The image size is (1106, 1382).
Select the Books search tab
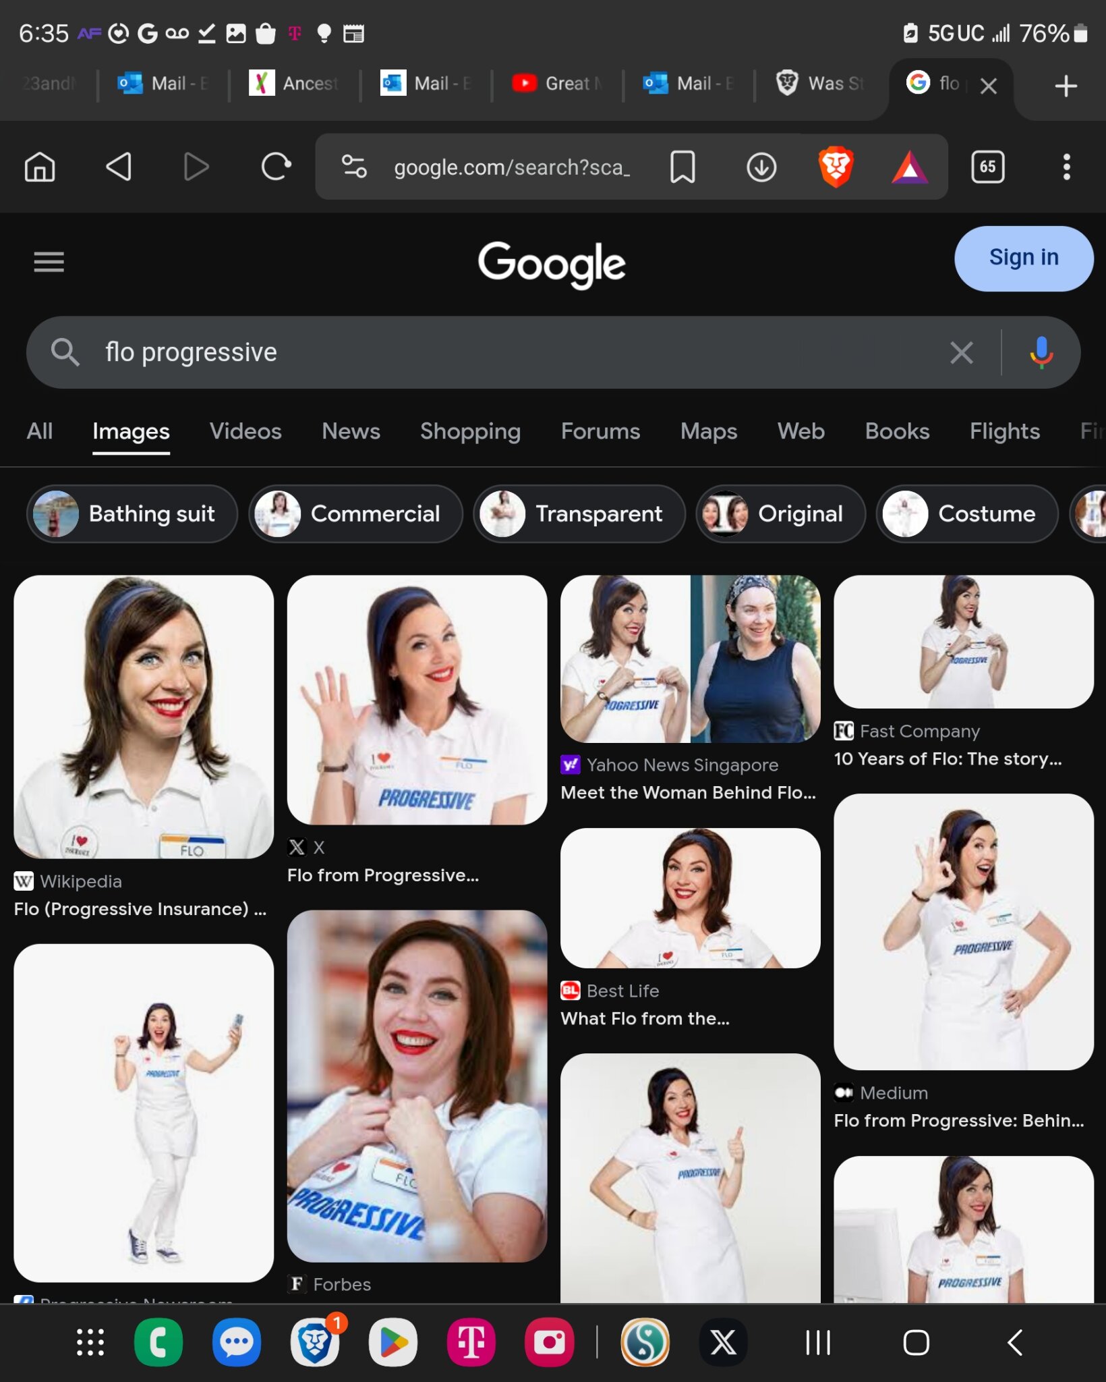click(x=897, y=431)
